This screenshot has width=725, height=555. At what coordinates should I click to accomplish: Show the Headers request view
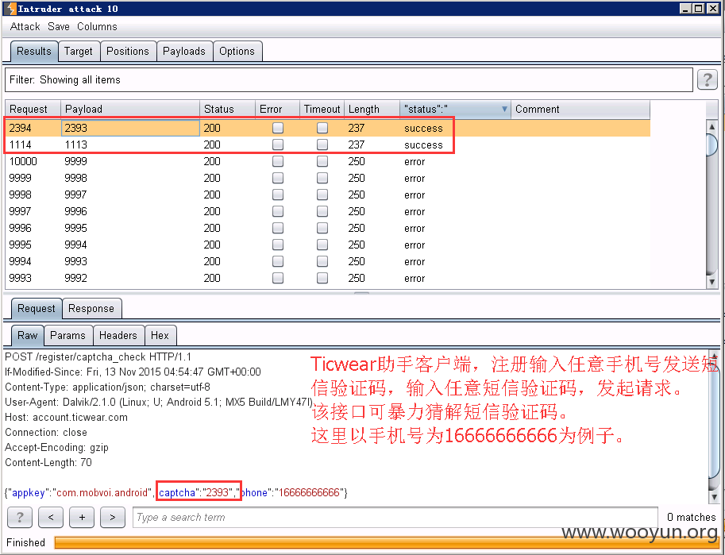[x=118, y=335]
